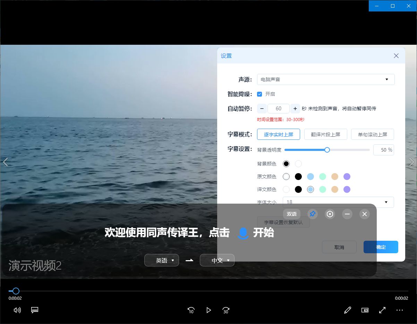The height and width of the screenshot is (324, 417).
Task: Open the 声源 电脑声音 dropdown
Action: pos(326,79)
